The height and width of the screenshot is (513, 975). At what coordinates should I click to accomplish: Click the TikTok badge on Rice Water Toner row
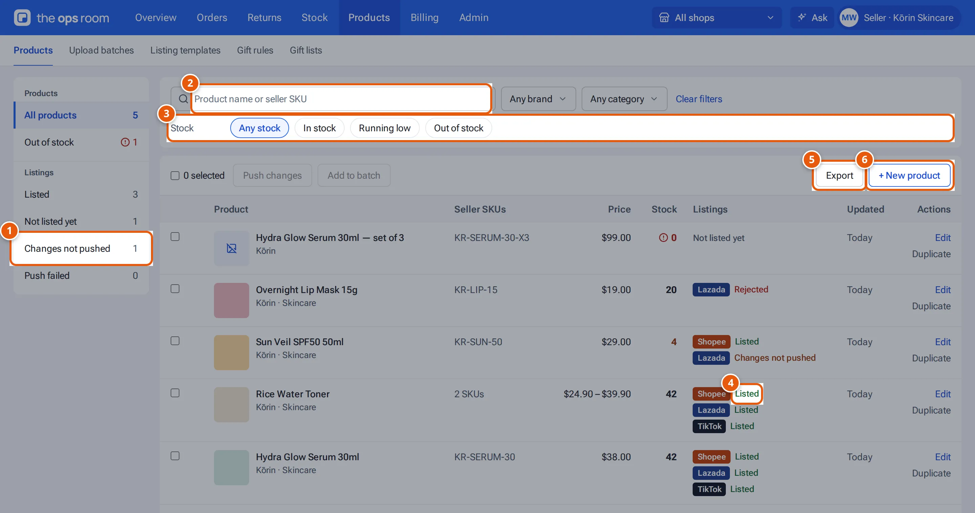tap(709, 426)
